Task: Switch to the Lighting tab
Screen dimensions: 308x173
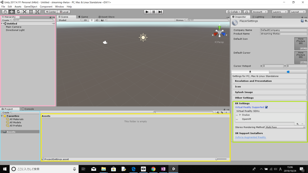Action: pos(258,17)
